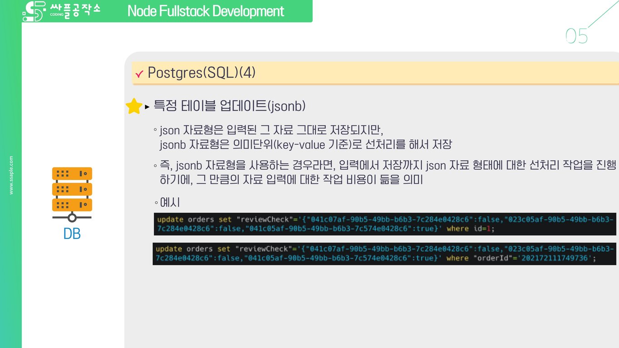This screenshot has width=619, height=348.
Task: Toggle the bullet beside json 자료형은 description
Action: [x=156, y=129]
